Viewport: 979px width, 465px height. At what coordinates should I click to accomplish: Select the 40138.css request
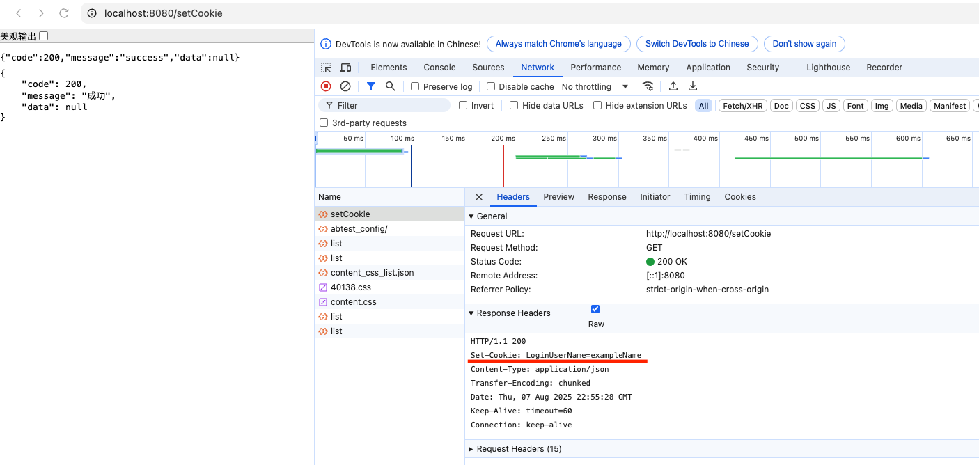pyautogui.click(x=389, y=287)
